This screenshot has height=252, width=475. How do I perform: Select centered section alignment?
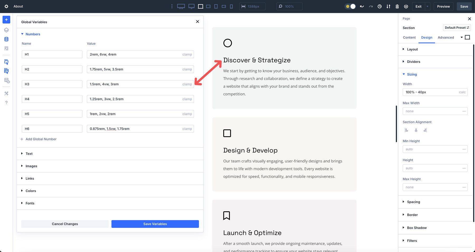click(416, 130)
